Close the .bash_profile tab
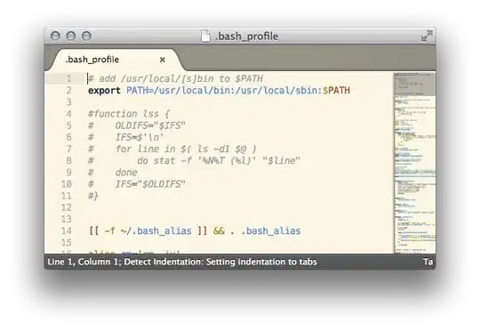Viewport: 480px width, 331px height. pyautogui.click(x=163, y=60)
